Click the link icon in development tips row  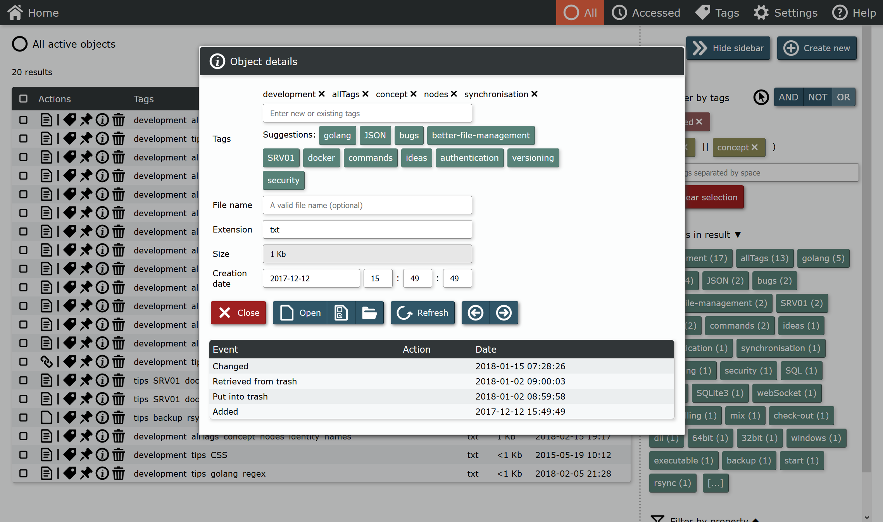[x=47, y=362]
